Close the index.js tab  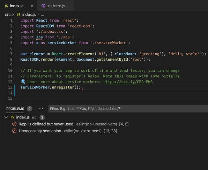(x=32, y=6)
